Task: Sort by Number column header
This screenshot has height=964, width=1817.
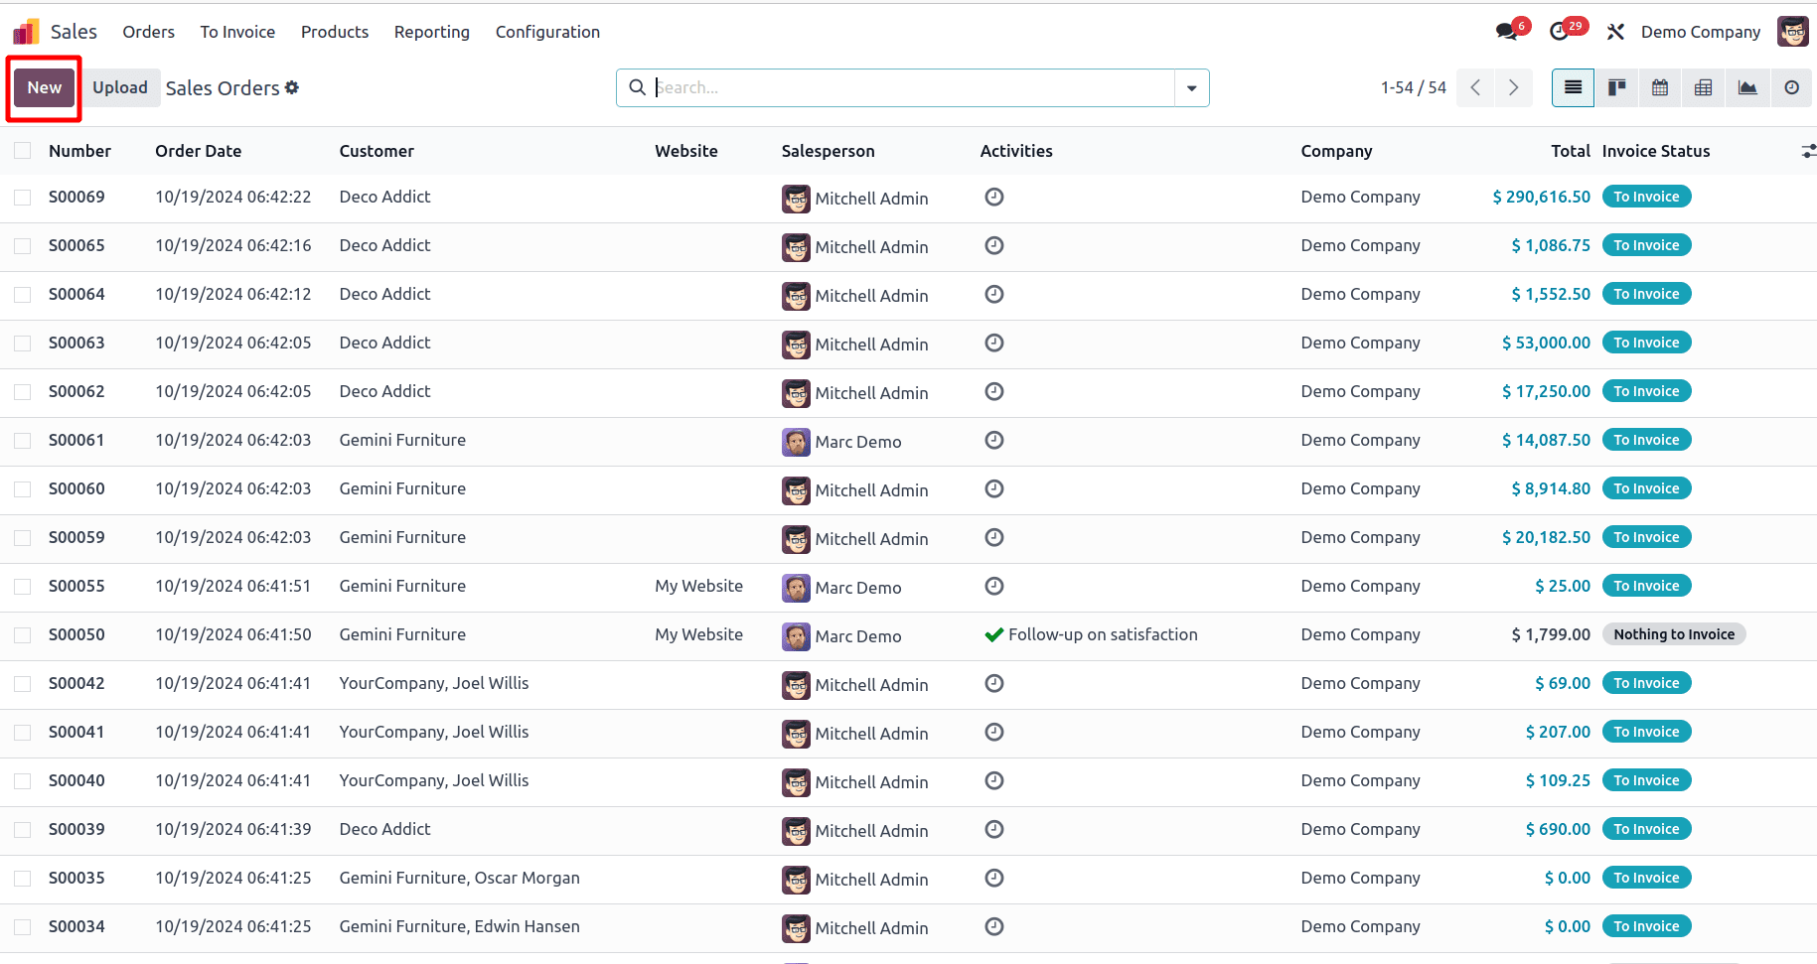Action: click(79, 151)
